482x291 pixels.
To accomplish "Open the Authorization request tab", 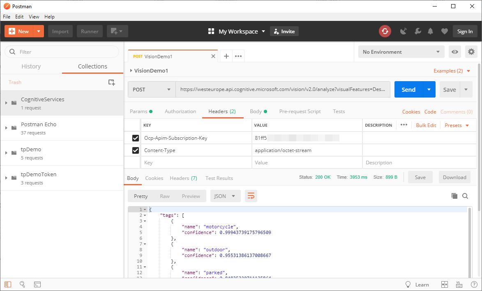I will [x=180, y=111].
